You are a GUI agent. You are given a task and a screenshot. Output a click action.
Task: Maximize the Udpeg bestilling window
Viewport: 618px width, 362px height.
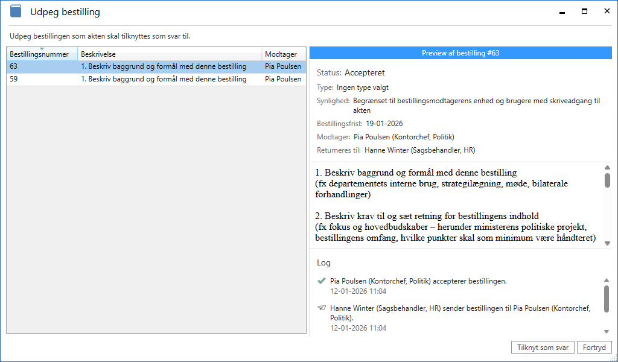tap(584, 11)
